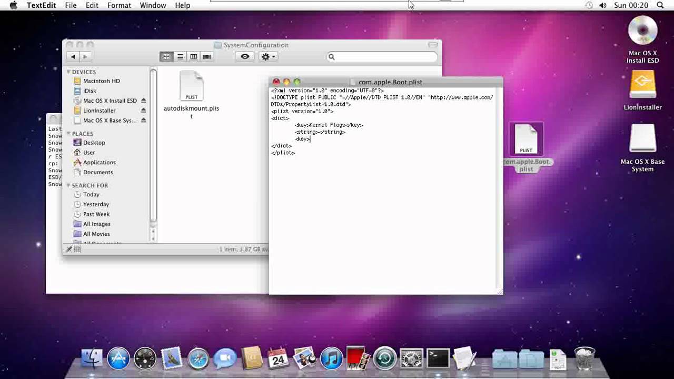Open Applications in Finder sidebar
This screenshot has width=674, height=379.
pyautogui.click(x=99, y=162)
